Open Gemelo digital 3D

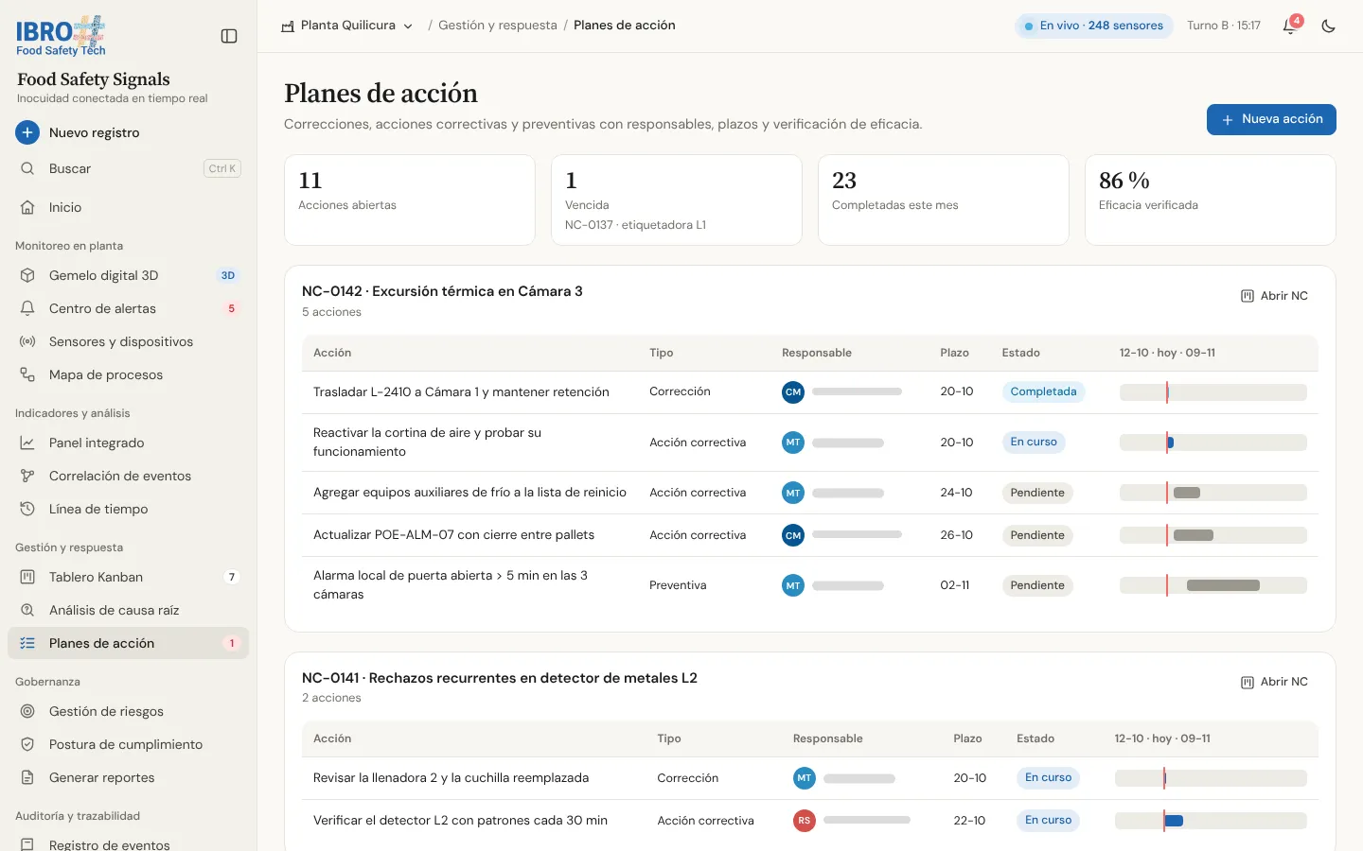[129, 275]
